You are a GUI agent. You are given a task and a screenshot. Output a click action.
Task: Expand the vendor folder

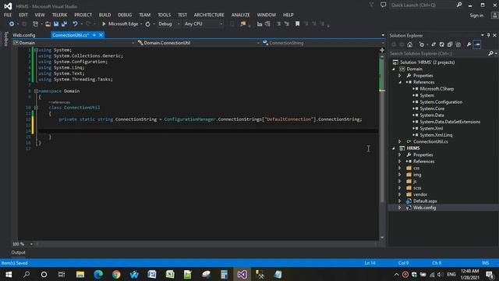click(x=400, y=194)
